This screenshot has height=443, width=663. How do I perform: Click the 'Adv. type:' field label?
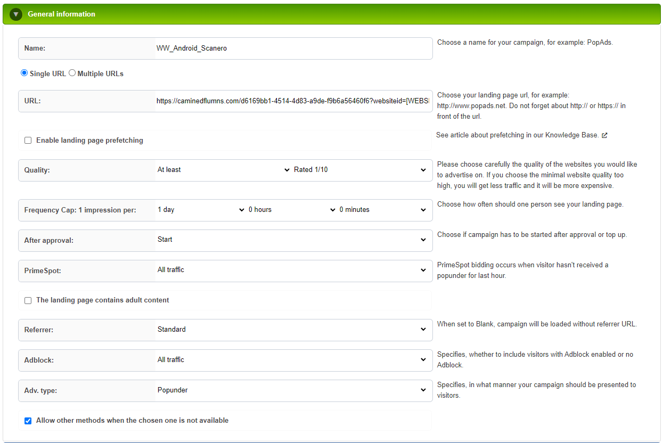[40, 391]
